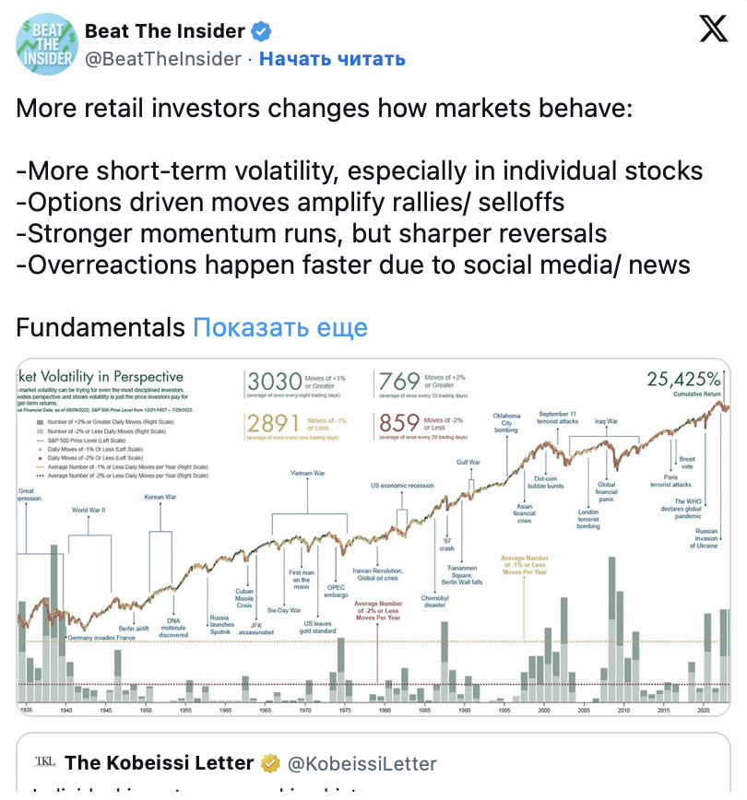747x800 pixels.
Task: Click the 25,425% cumulative return figure
Action: (x=683, y=379)
